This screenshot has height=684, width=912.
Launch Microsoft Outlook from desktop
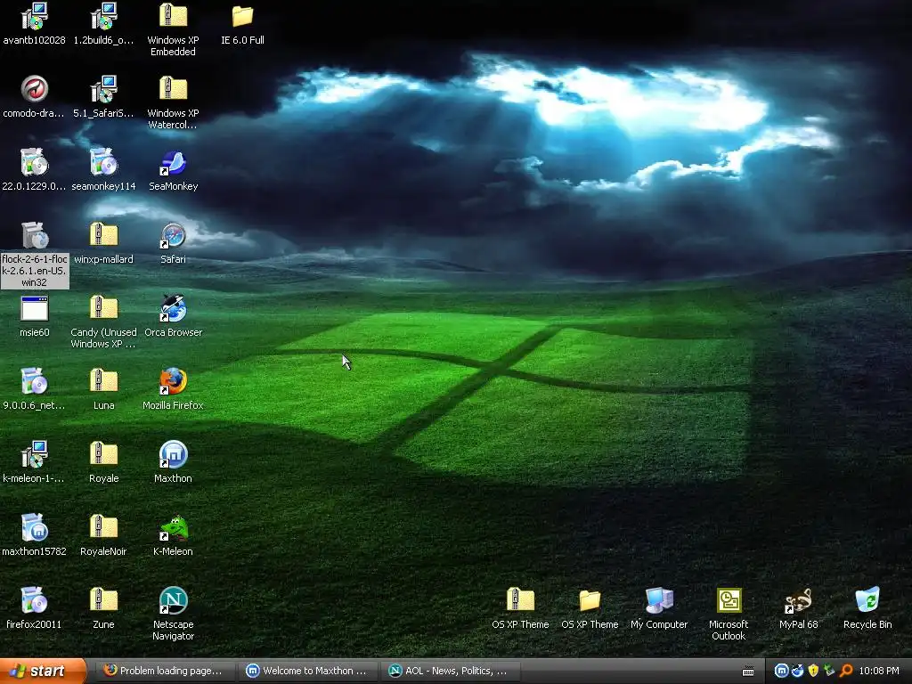pyautogui.click(x=729, y=600)
